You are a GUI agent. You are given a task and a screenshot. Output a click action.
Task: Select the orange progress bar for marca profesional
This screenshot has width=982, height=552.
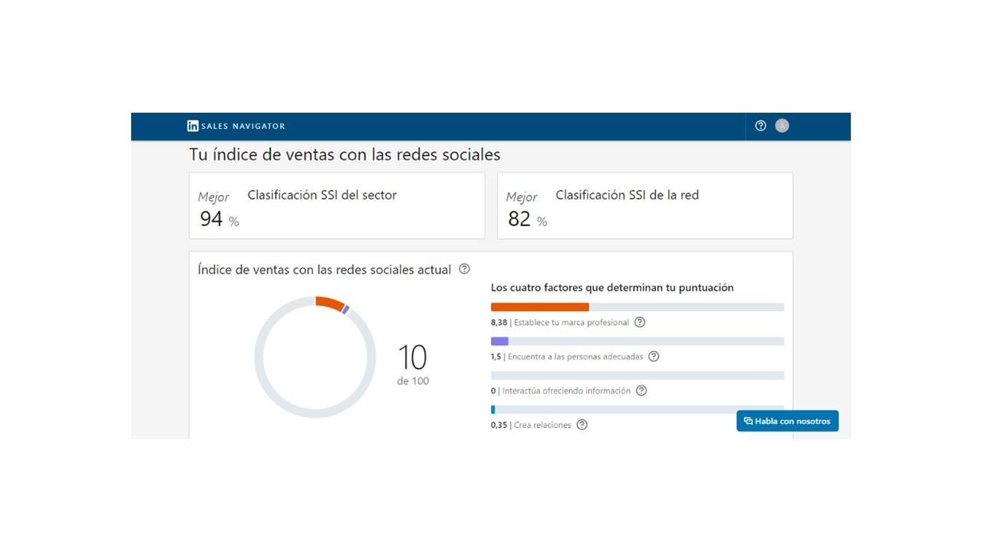click(540, 307)
